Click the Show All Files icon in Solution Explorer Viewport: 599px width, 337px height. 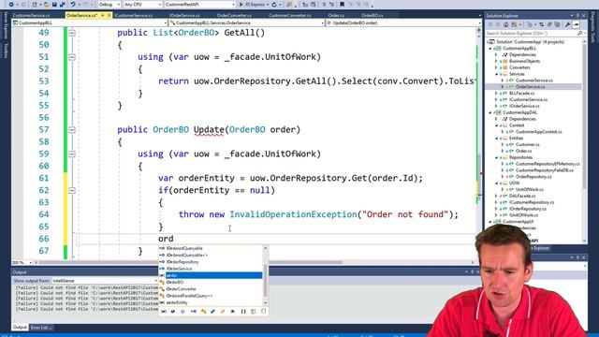(558, 24)
